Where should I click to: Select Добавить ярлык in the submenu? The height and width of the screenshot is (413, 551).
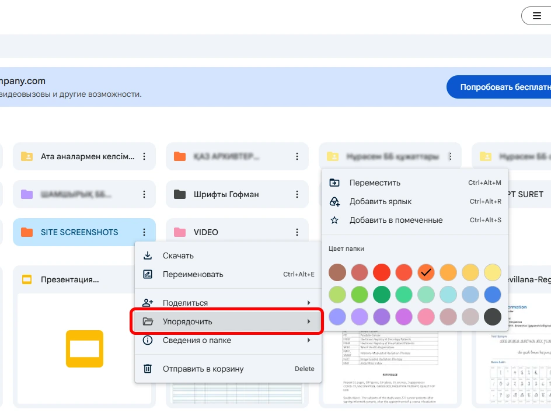[x=415, y=202]
